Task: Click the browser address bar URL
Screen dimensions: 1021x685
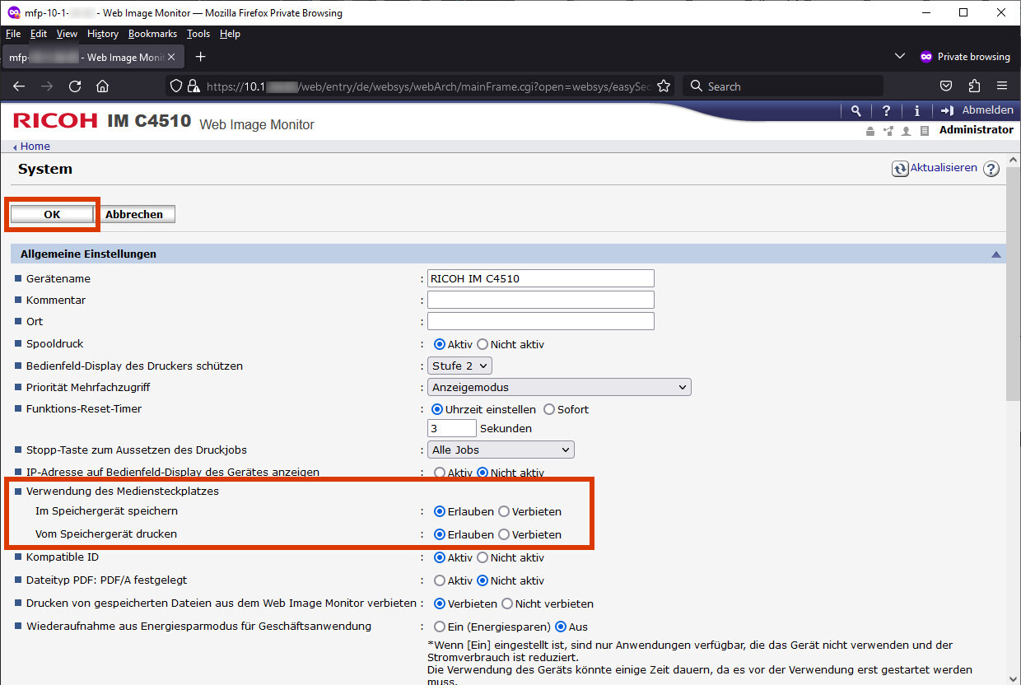Action: coord(428,86)
